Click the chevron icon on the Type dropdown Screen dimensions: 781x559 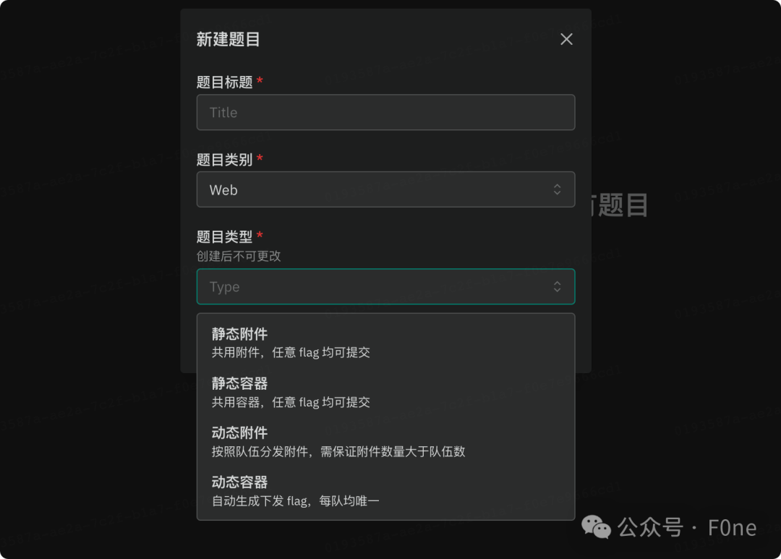point(557,286)
